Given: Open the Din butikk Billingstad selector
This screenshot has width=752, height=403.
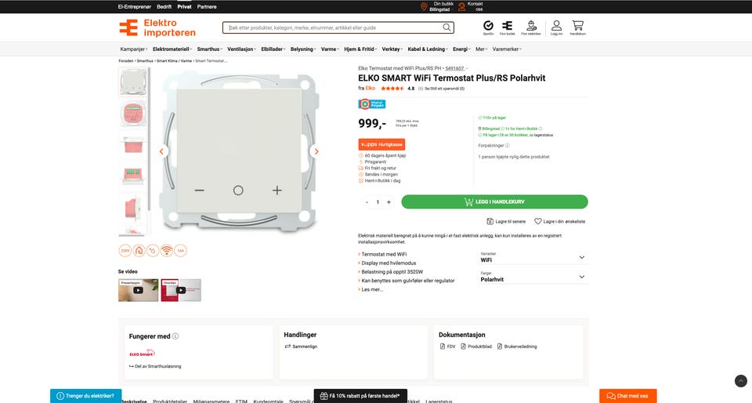Looking at the screenshot, I should click(438, 6).
